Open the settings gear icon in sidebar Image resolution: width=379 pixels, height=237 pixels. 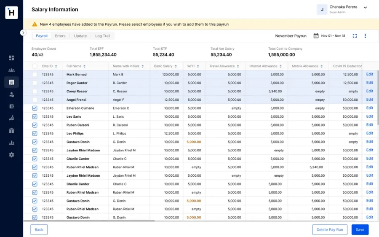point(11,155)
